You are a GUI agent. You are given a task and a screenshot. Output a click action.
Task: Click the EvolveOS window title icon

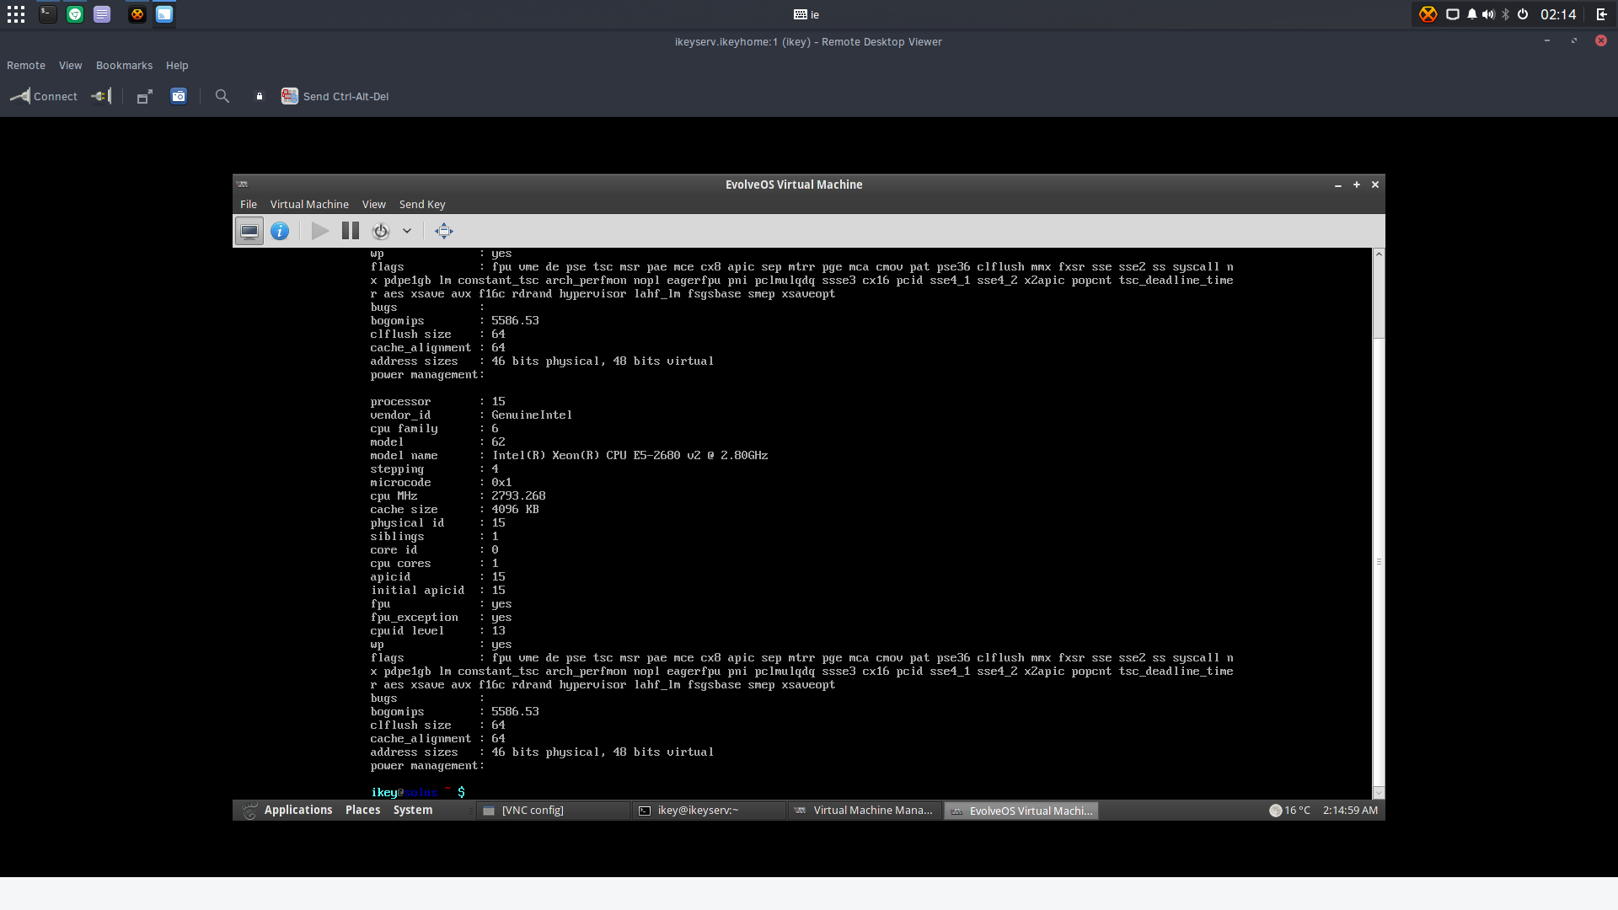[x=243, y=184]
